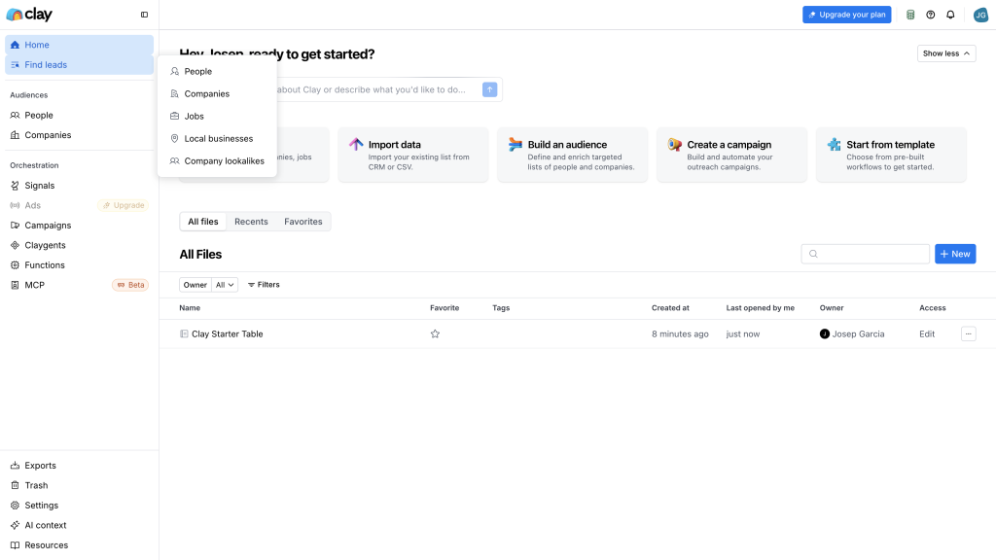Click the AI context sparkle icon
Viewport: 996px width, 560px height.
pyautogui.click(x=16, y=525)
